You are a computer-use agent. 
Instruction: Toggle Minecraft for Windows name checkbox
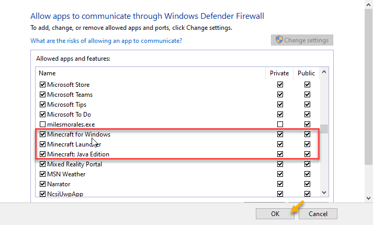pos(42,134)
